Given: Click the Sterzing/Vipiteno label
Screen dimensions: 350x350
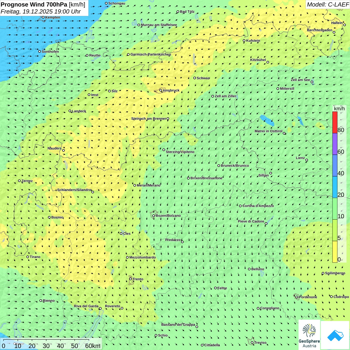Looking at the screenshot, I should 180,152.
